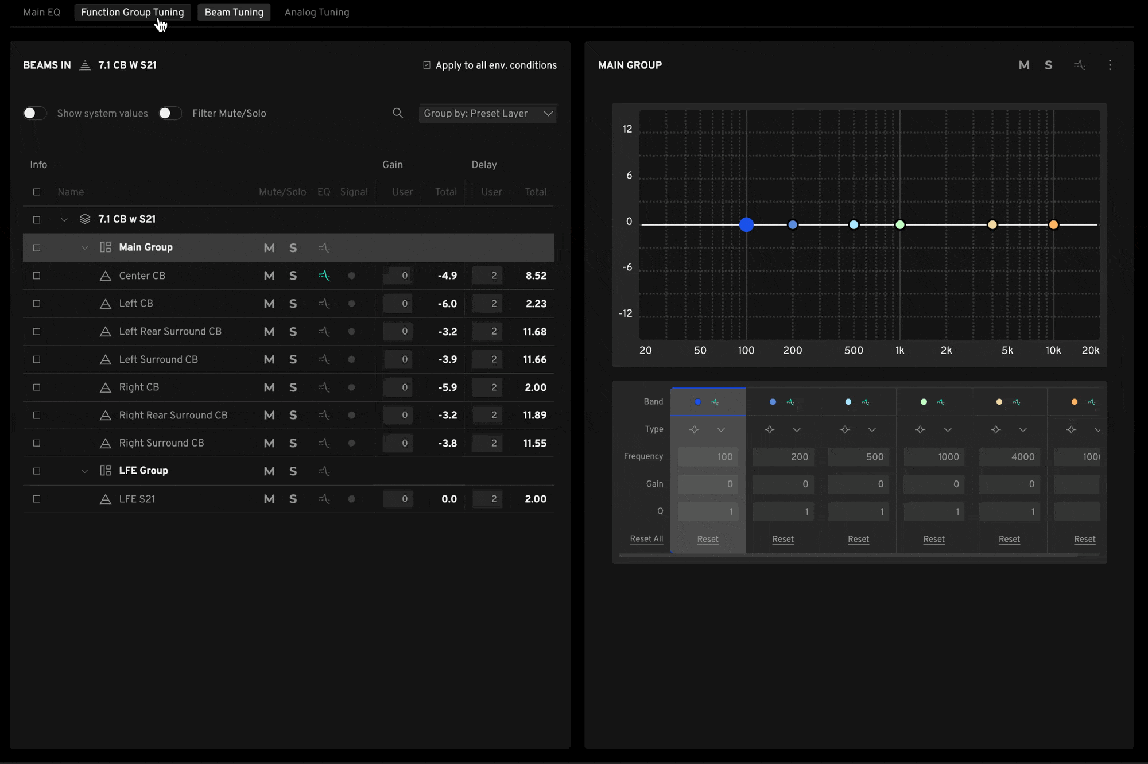This screenshot has width=1148, height=764.
Task: Open the search magnifier icon
Action: coord(397,113)
